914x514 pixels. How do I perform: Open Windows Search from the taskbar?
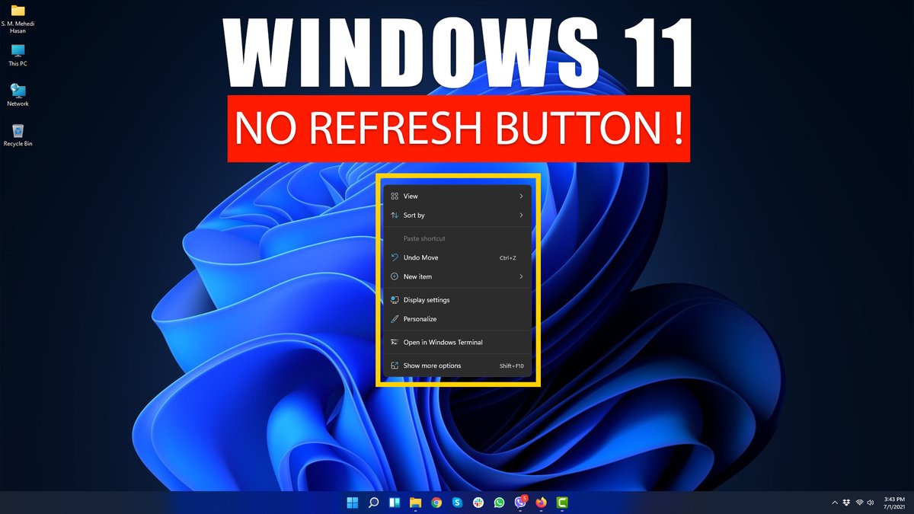pos(372,503)
